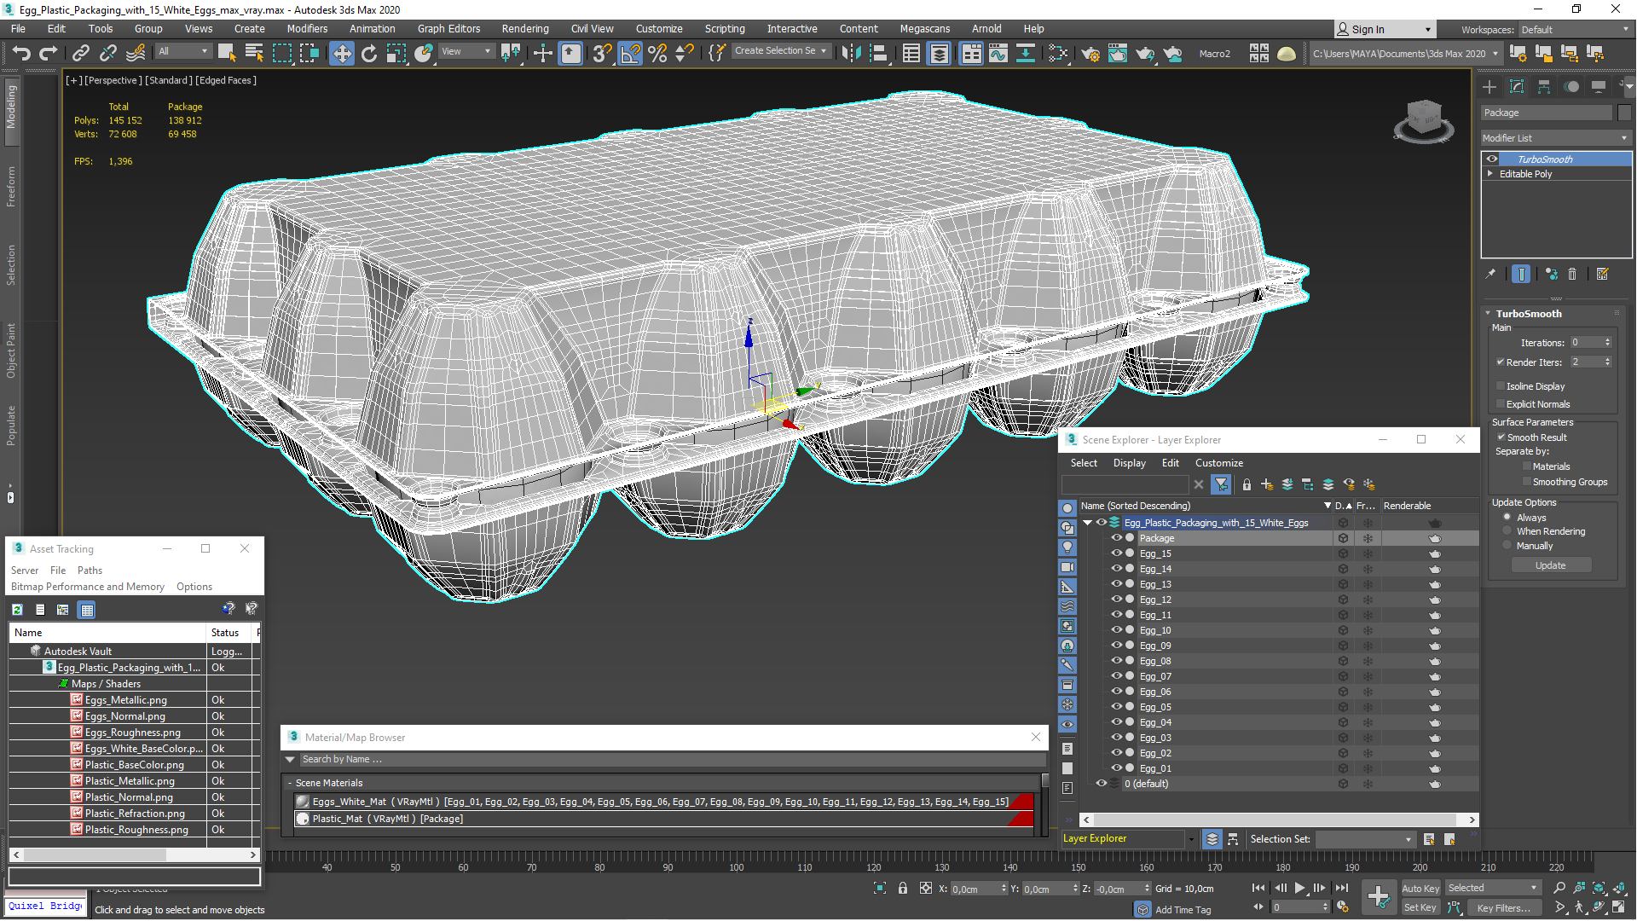The image size is (1637, 921).
Task: Open Select by Name dialog icon
Action: [254, 53]
